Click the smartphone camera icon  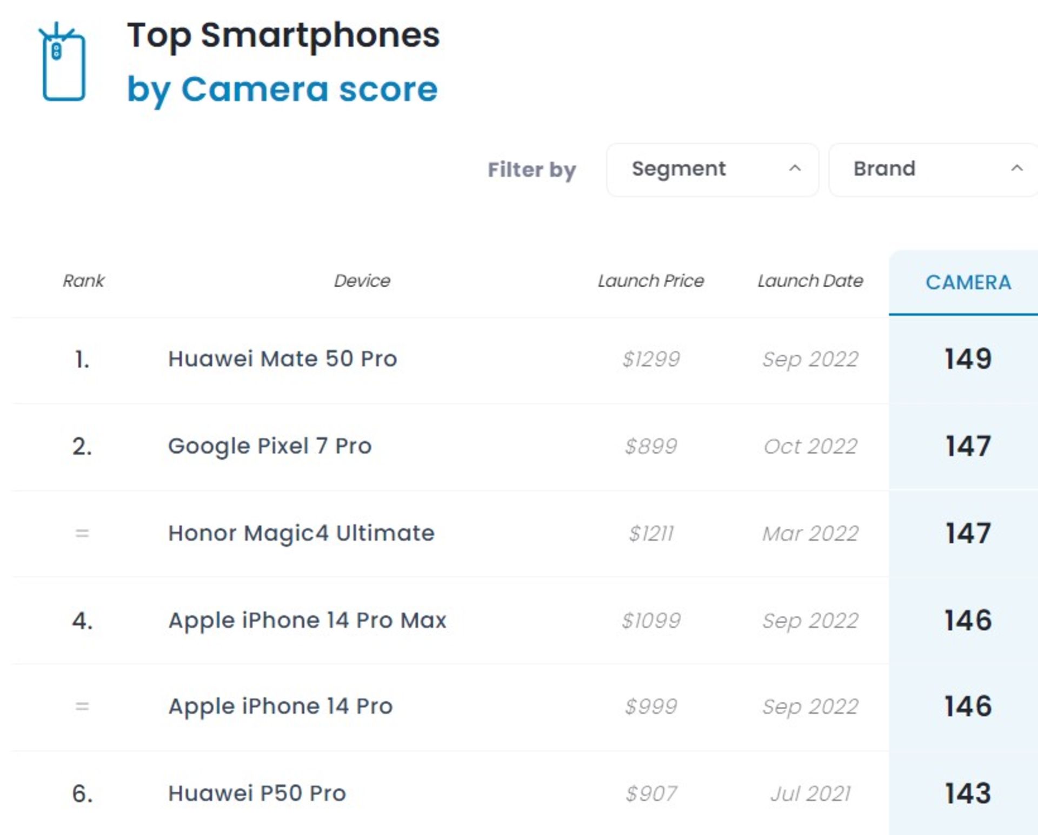63,62
